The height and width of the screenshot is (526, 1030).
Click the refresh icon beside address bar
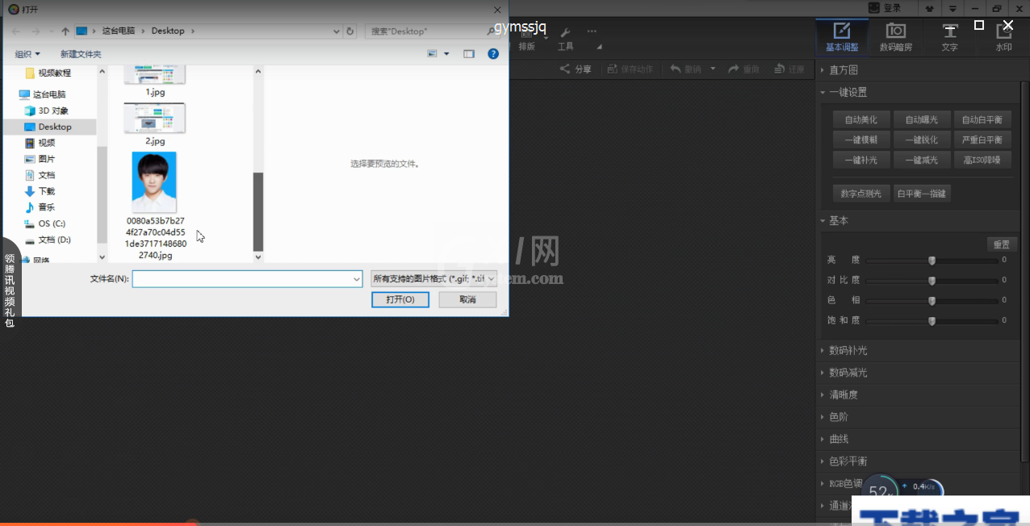(x=350, y=31)
